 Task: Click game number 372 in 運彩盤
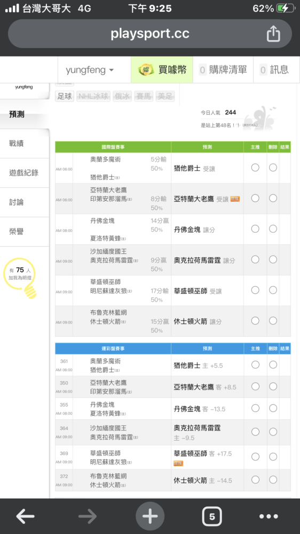(x=64, y=476)
